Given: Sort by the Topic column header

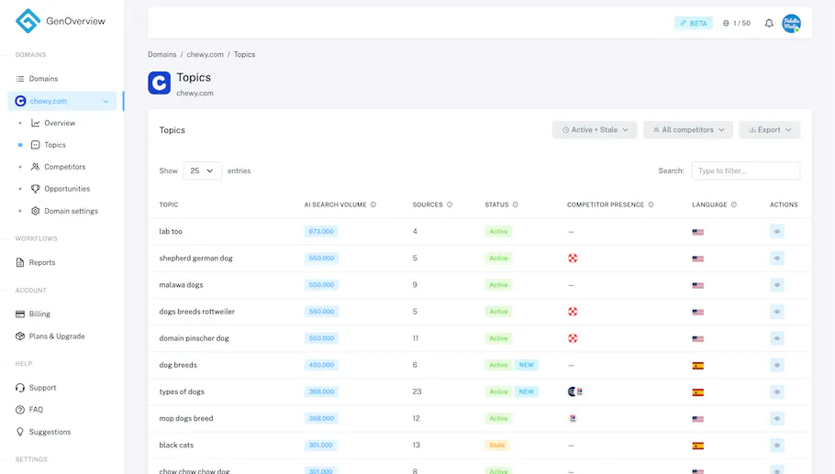Looking at the screenshot, I should pyautogui.click(x=169, y=204).
